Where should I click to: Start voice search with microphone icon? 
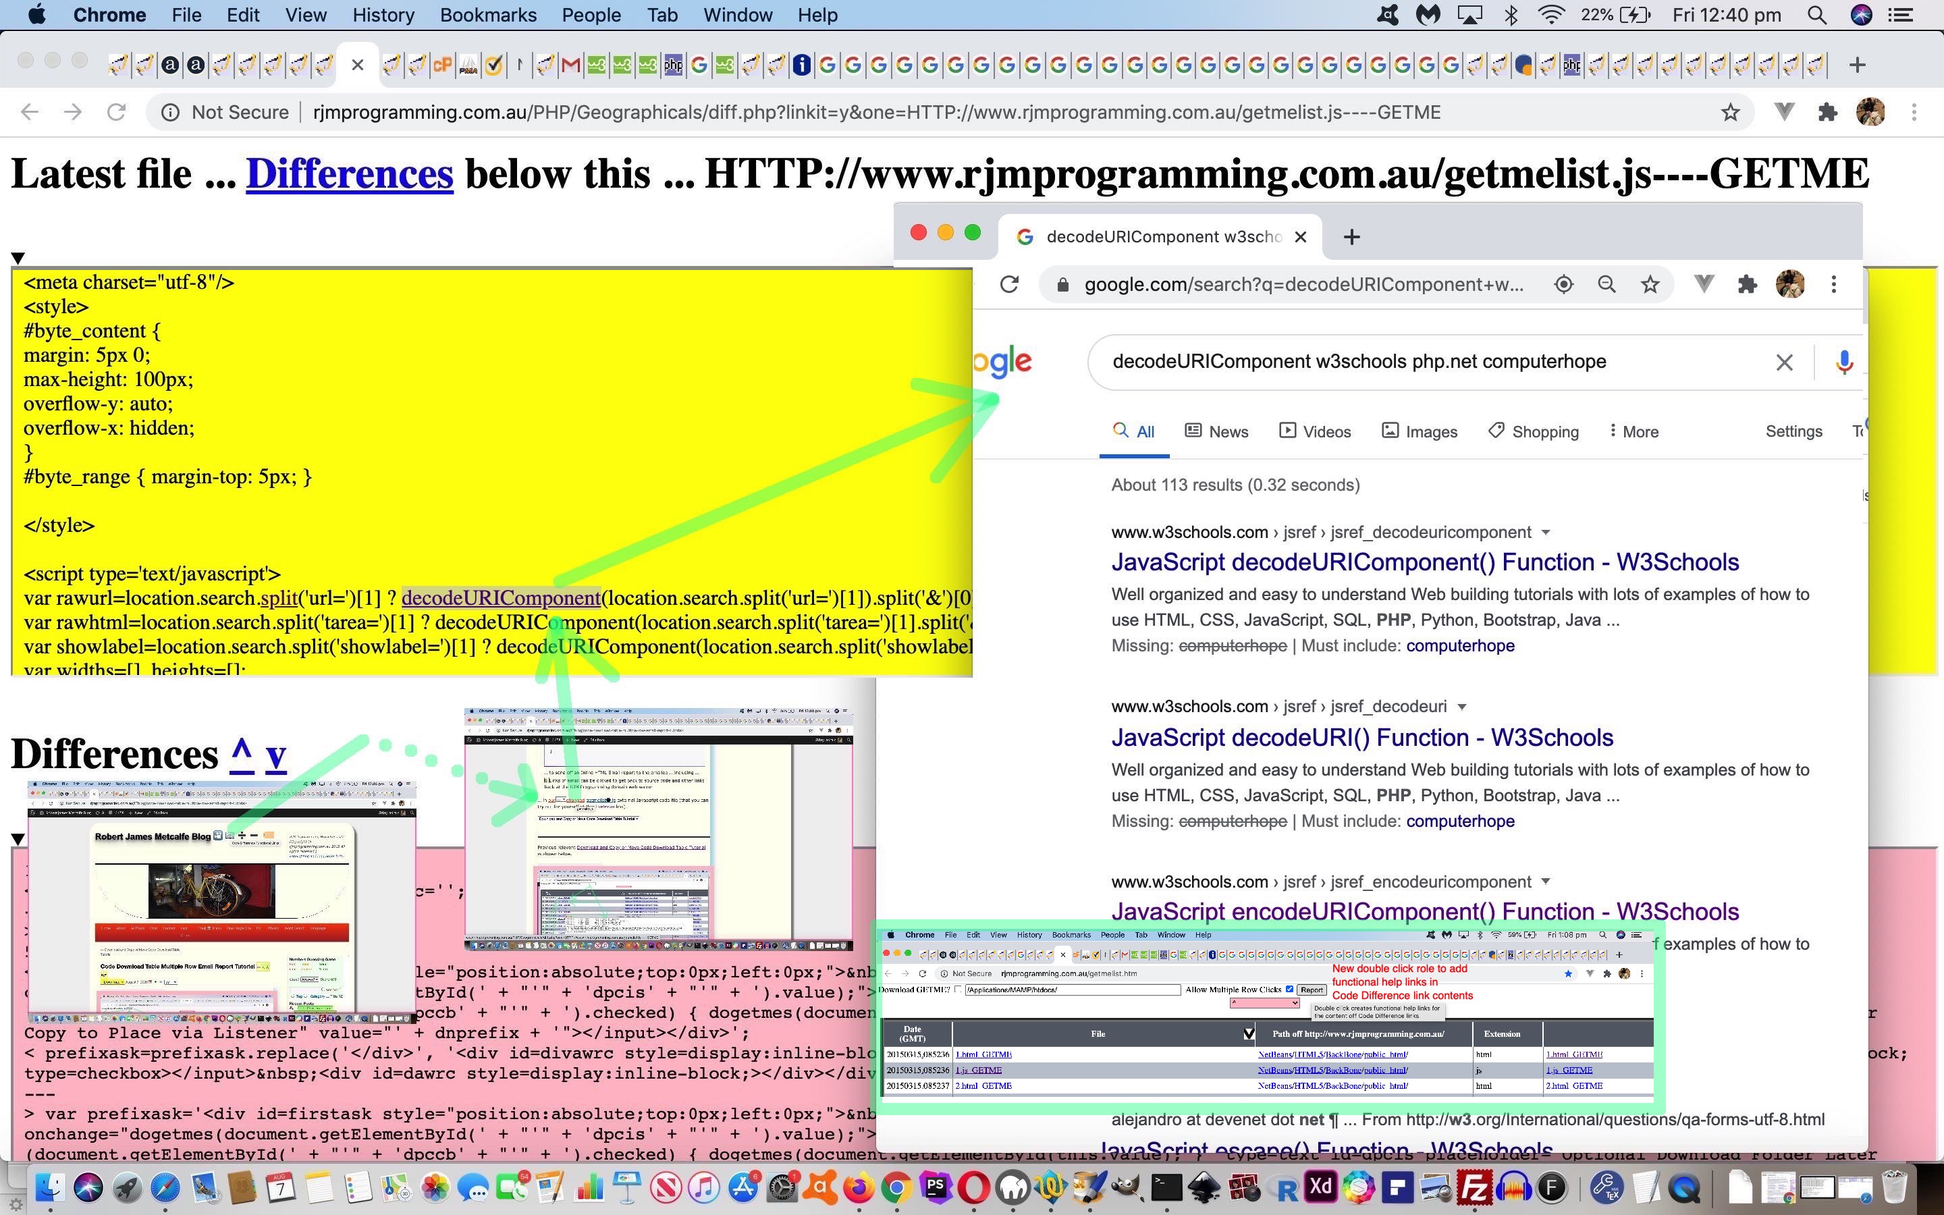tap(1844, 362)
